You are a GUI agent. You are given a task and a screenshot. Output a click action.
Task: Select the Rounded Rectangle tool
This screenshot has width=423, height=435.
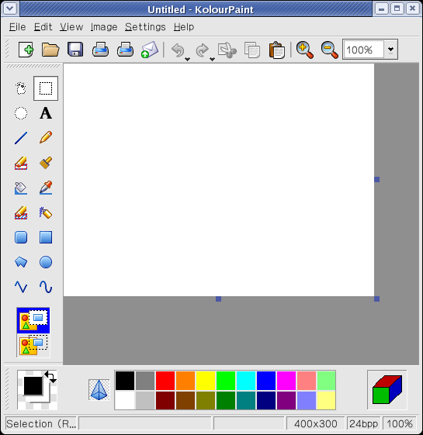point(21,237)
